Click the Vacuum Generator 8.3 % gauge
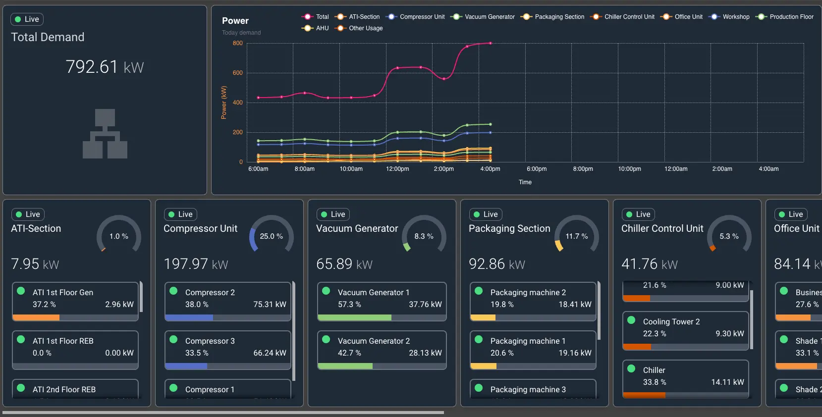822x417 pixels. [x=424, y=234]
